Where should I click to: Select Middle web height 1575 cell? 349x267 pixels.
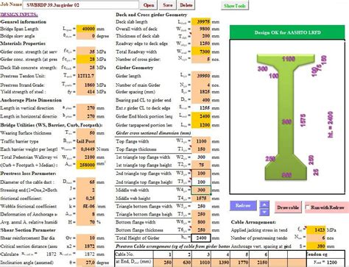point(201,198)
